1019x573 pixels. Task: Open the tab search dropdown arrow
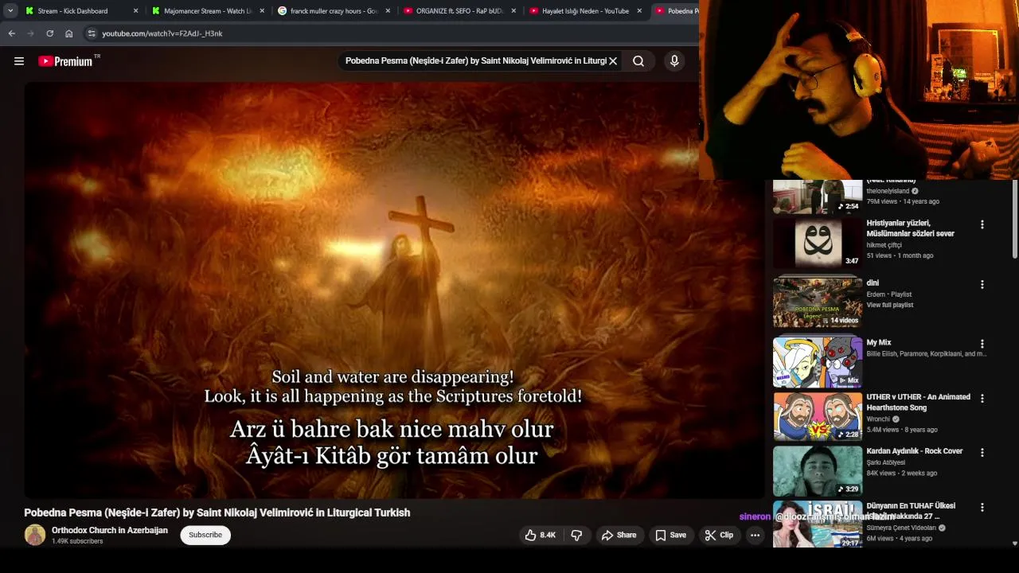tap(10, 11)
